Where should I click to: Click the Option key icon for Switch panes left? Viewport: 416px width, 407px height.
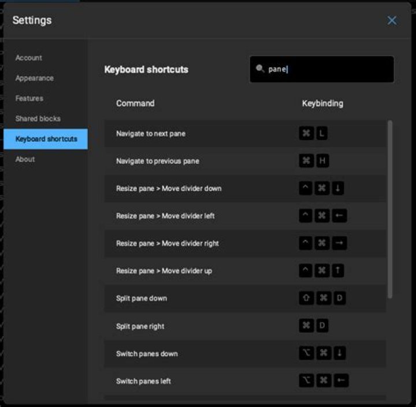coord(306,380)
